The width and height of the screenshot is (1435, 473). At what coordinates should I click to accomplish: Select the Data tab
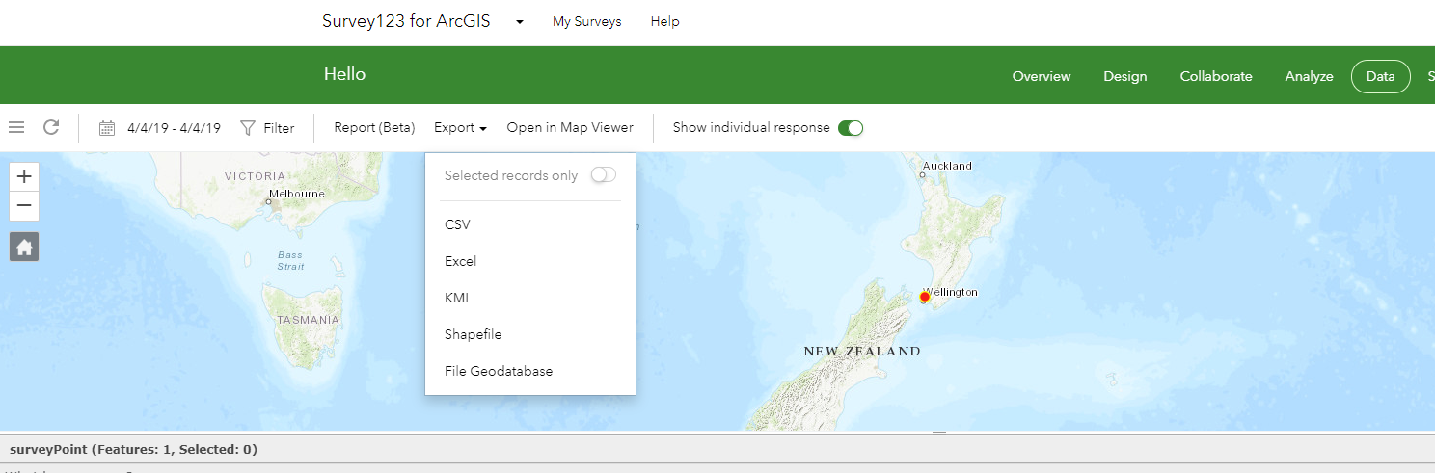[x=1381, y=76]
